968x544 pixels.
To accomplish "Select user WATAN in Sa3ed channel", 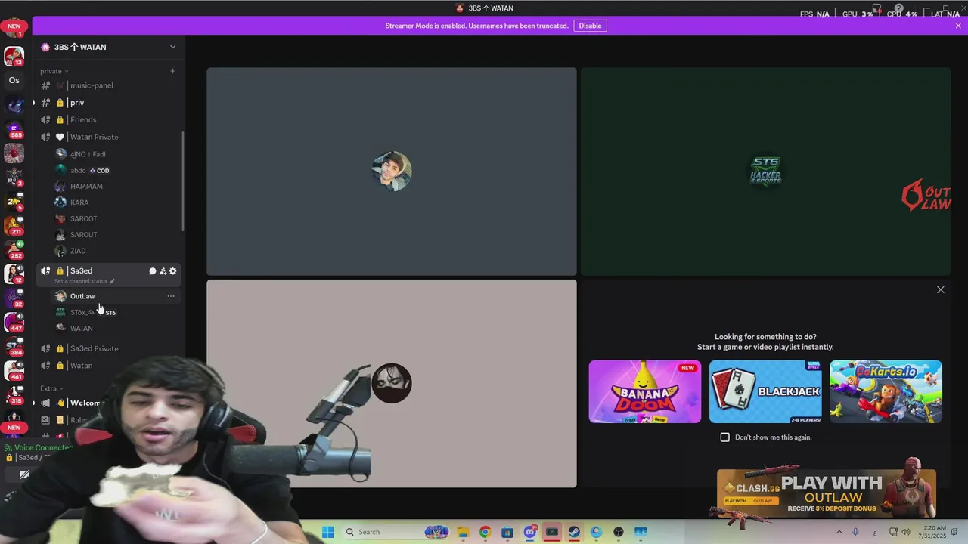I will point(116,329).
